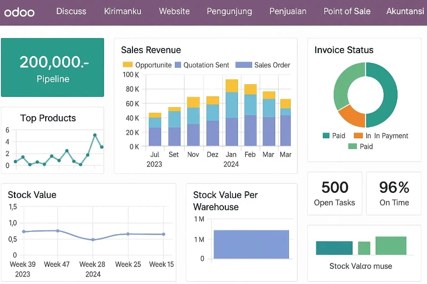The height and width of the screenshot is (284, 427).
Task: Open the Akuntansi menu
Action: 405,11
